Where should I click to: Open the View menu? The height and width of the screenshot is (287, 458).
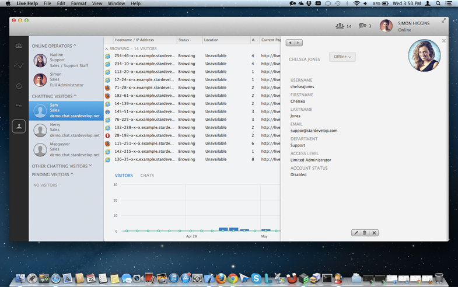(x=97, y=3)
